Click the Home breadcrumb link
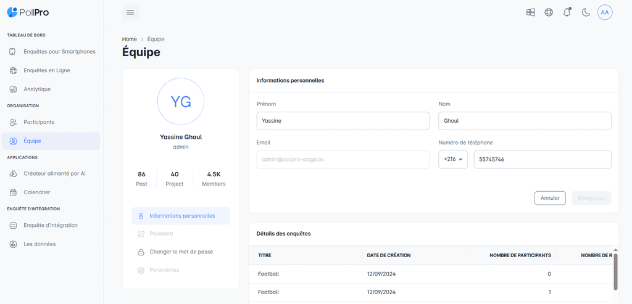 [x=130, y=39]
